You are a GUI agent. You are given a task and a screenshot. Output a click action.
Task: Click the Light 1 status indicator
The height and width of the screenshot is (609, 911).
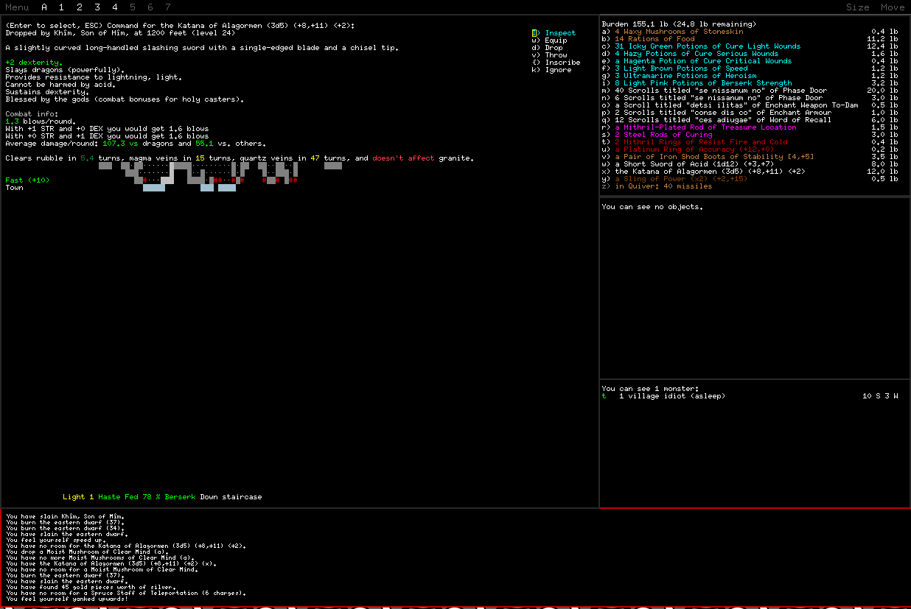click(78, 497)
